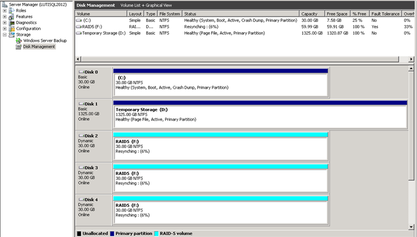The width and height of the screenshot is (417, 237).
Task: Click the horizontal scrollbar thumb of volume list
Action: (x=240, y=59)
